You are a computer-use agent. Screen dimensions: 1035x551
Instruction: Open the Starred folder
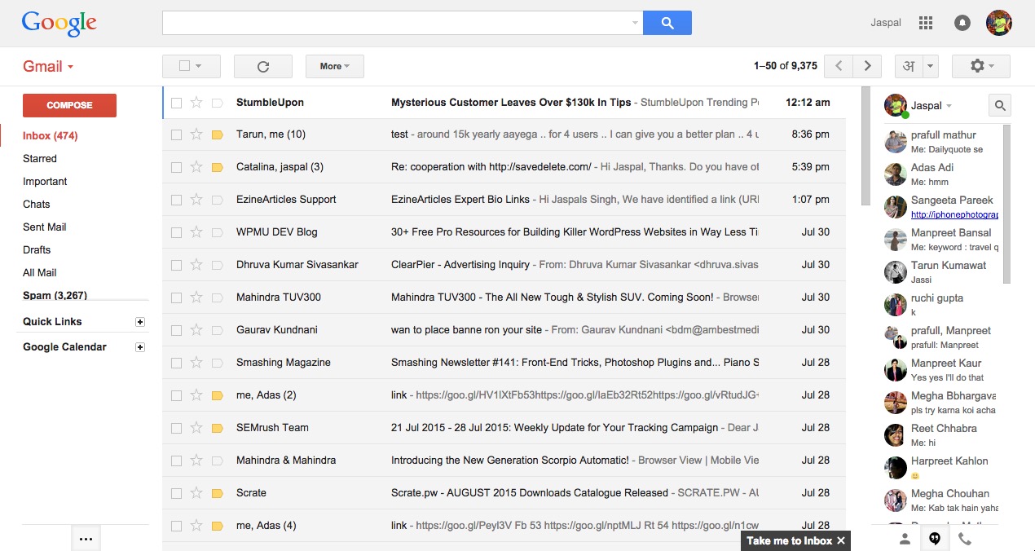(x=40, y=159)
